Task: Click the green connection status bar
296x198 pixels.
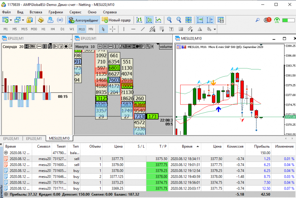Action: tap(289, 20)
